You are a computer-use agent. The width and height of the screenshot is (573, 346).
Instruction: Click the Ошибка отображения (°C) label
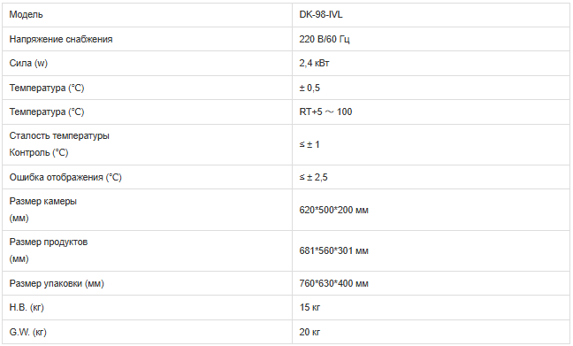65,177
